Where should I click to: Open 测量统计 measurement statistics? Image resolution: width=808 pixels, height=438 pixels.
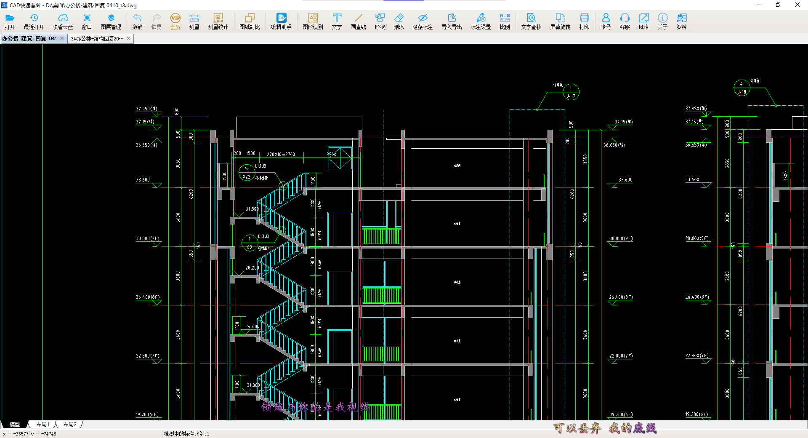click(x=218, y=21)
